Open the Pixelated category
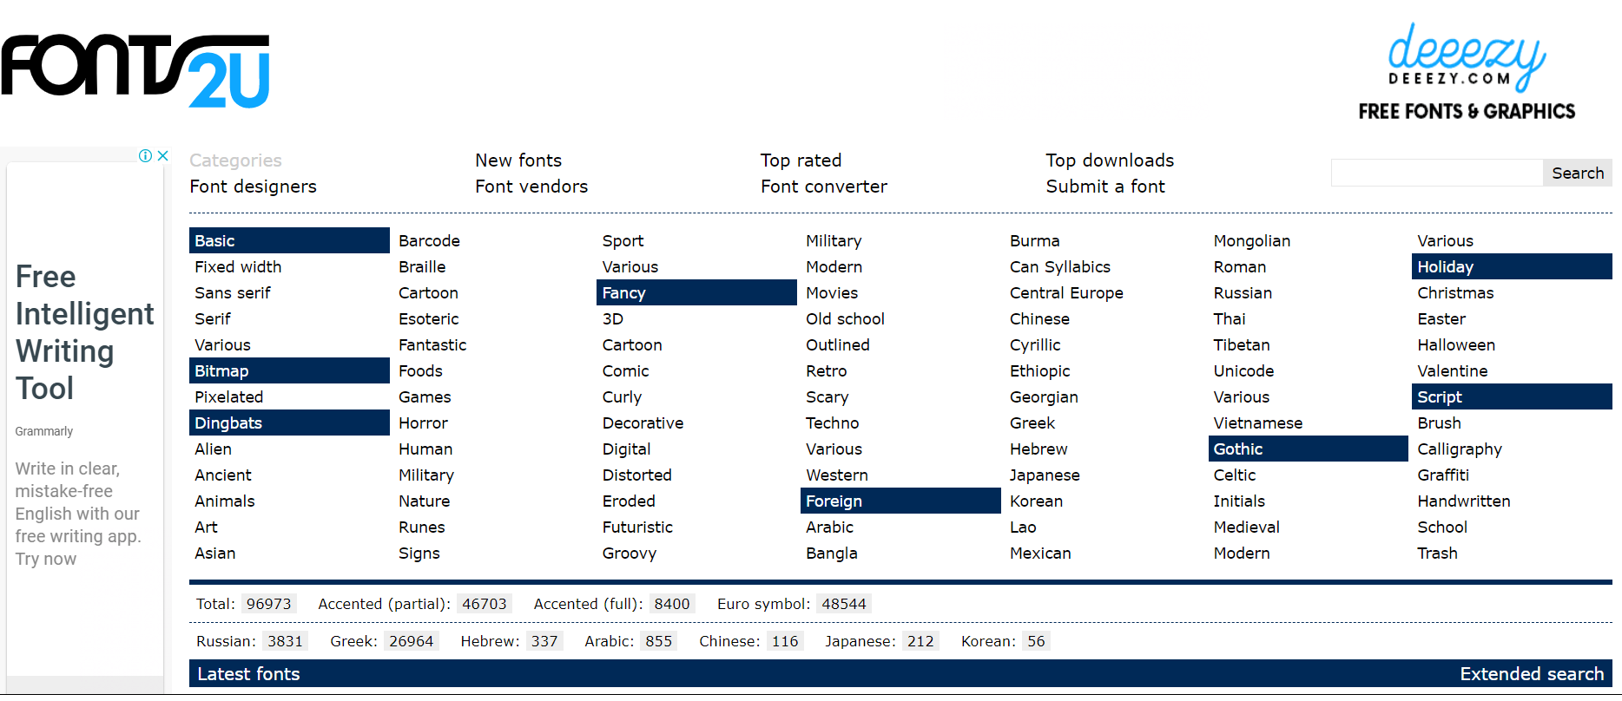The width and height of the screenshot is (1622, 701). point(228,396)
